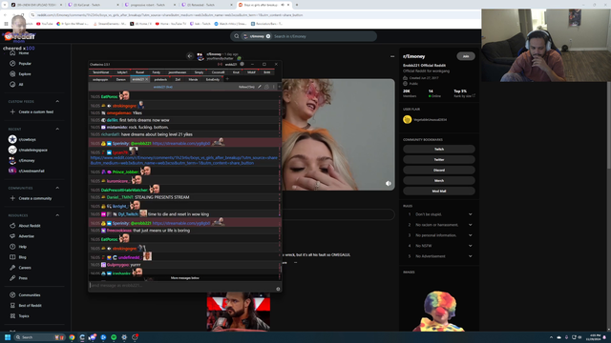The image size is (611, 343).
Task: Open the post options three-dot menu
Action: (392, 56)
